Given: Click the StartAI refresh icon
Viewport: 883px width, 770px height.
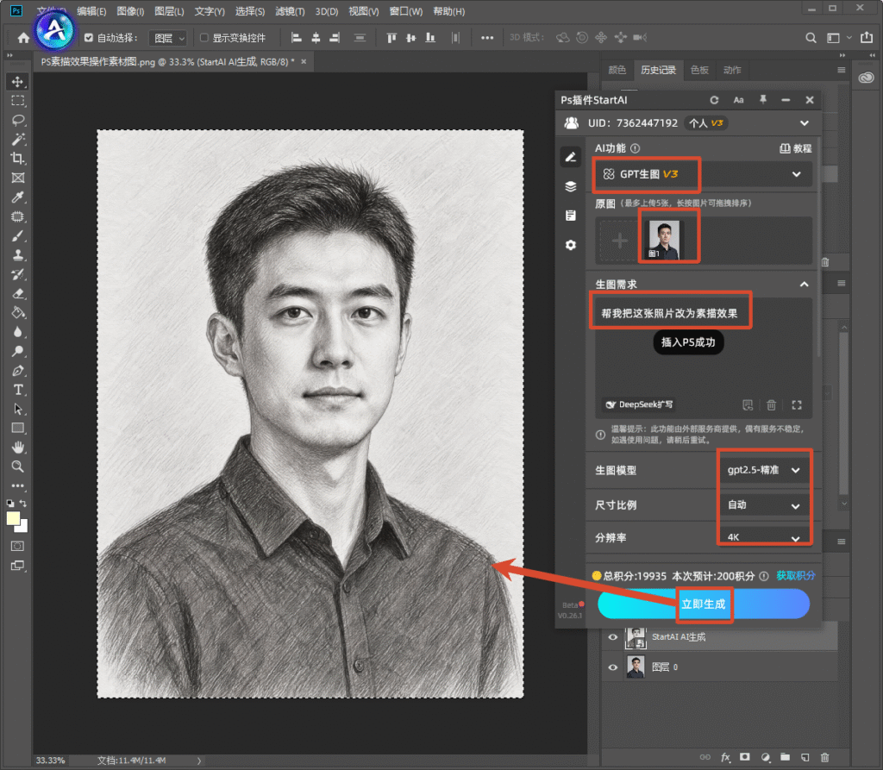Looking at the screenshot, I should (714, 100).
